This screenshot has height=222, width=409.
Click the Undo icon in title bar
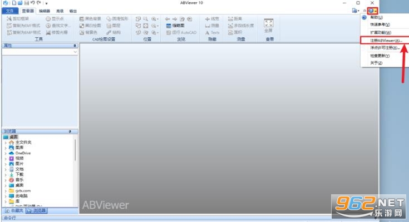click(x=33, y=3)
